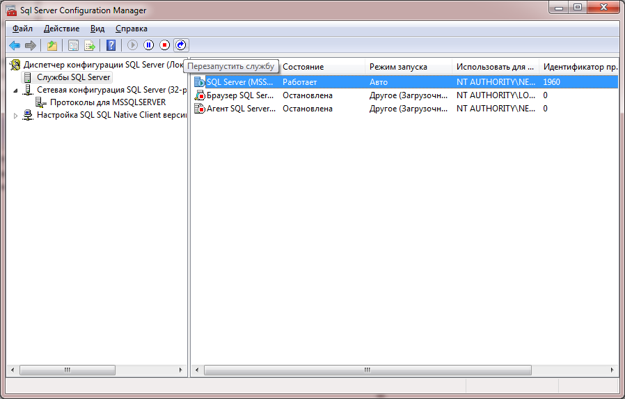Screen dimensions: 625x399
Task: Sort by the Режим запуска column header
Action: [409, 67]
